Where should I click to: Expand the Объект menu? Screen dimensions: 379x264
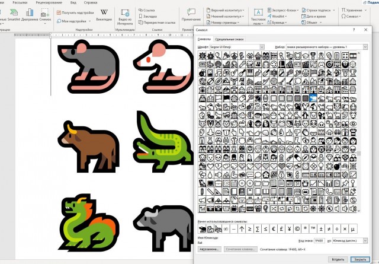tap(312, 23)
